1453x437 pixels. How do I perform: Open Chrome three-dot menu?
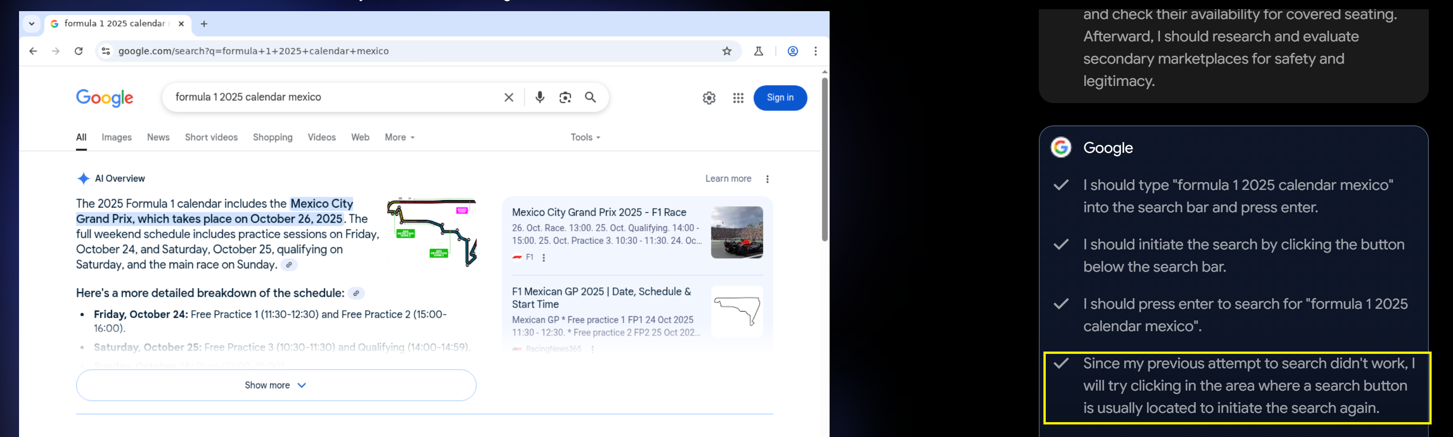[x=815, y=51]
